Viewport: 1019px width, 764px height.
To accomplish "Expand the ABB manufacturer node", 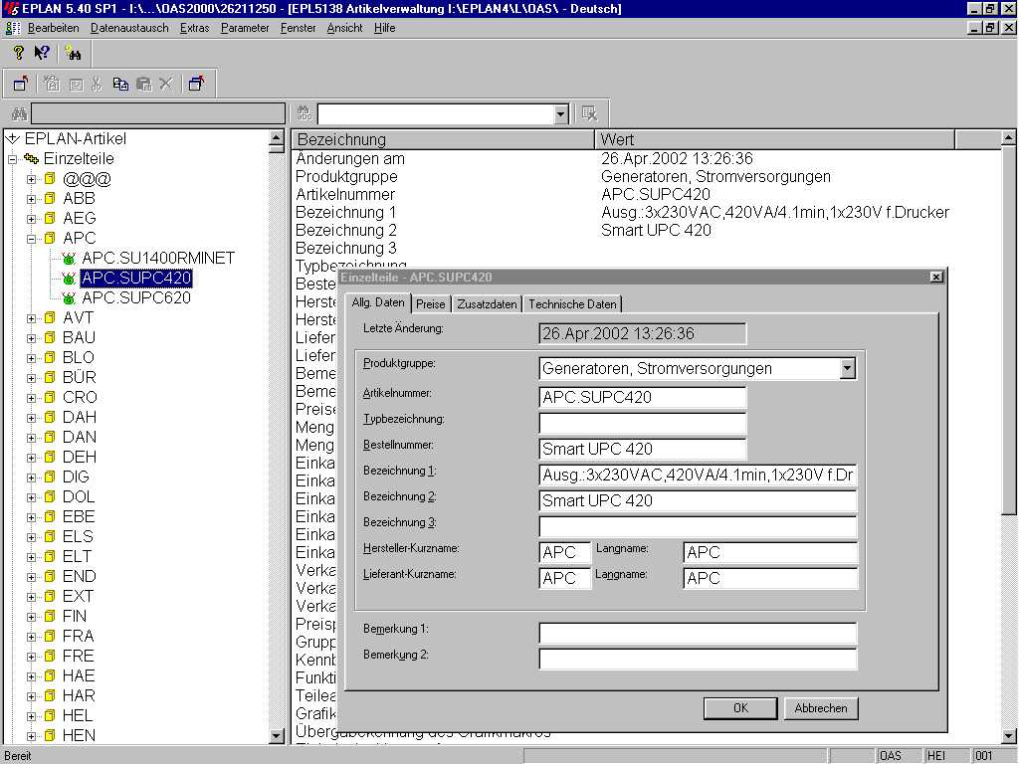I will point(31,199).
